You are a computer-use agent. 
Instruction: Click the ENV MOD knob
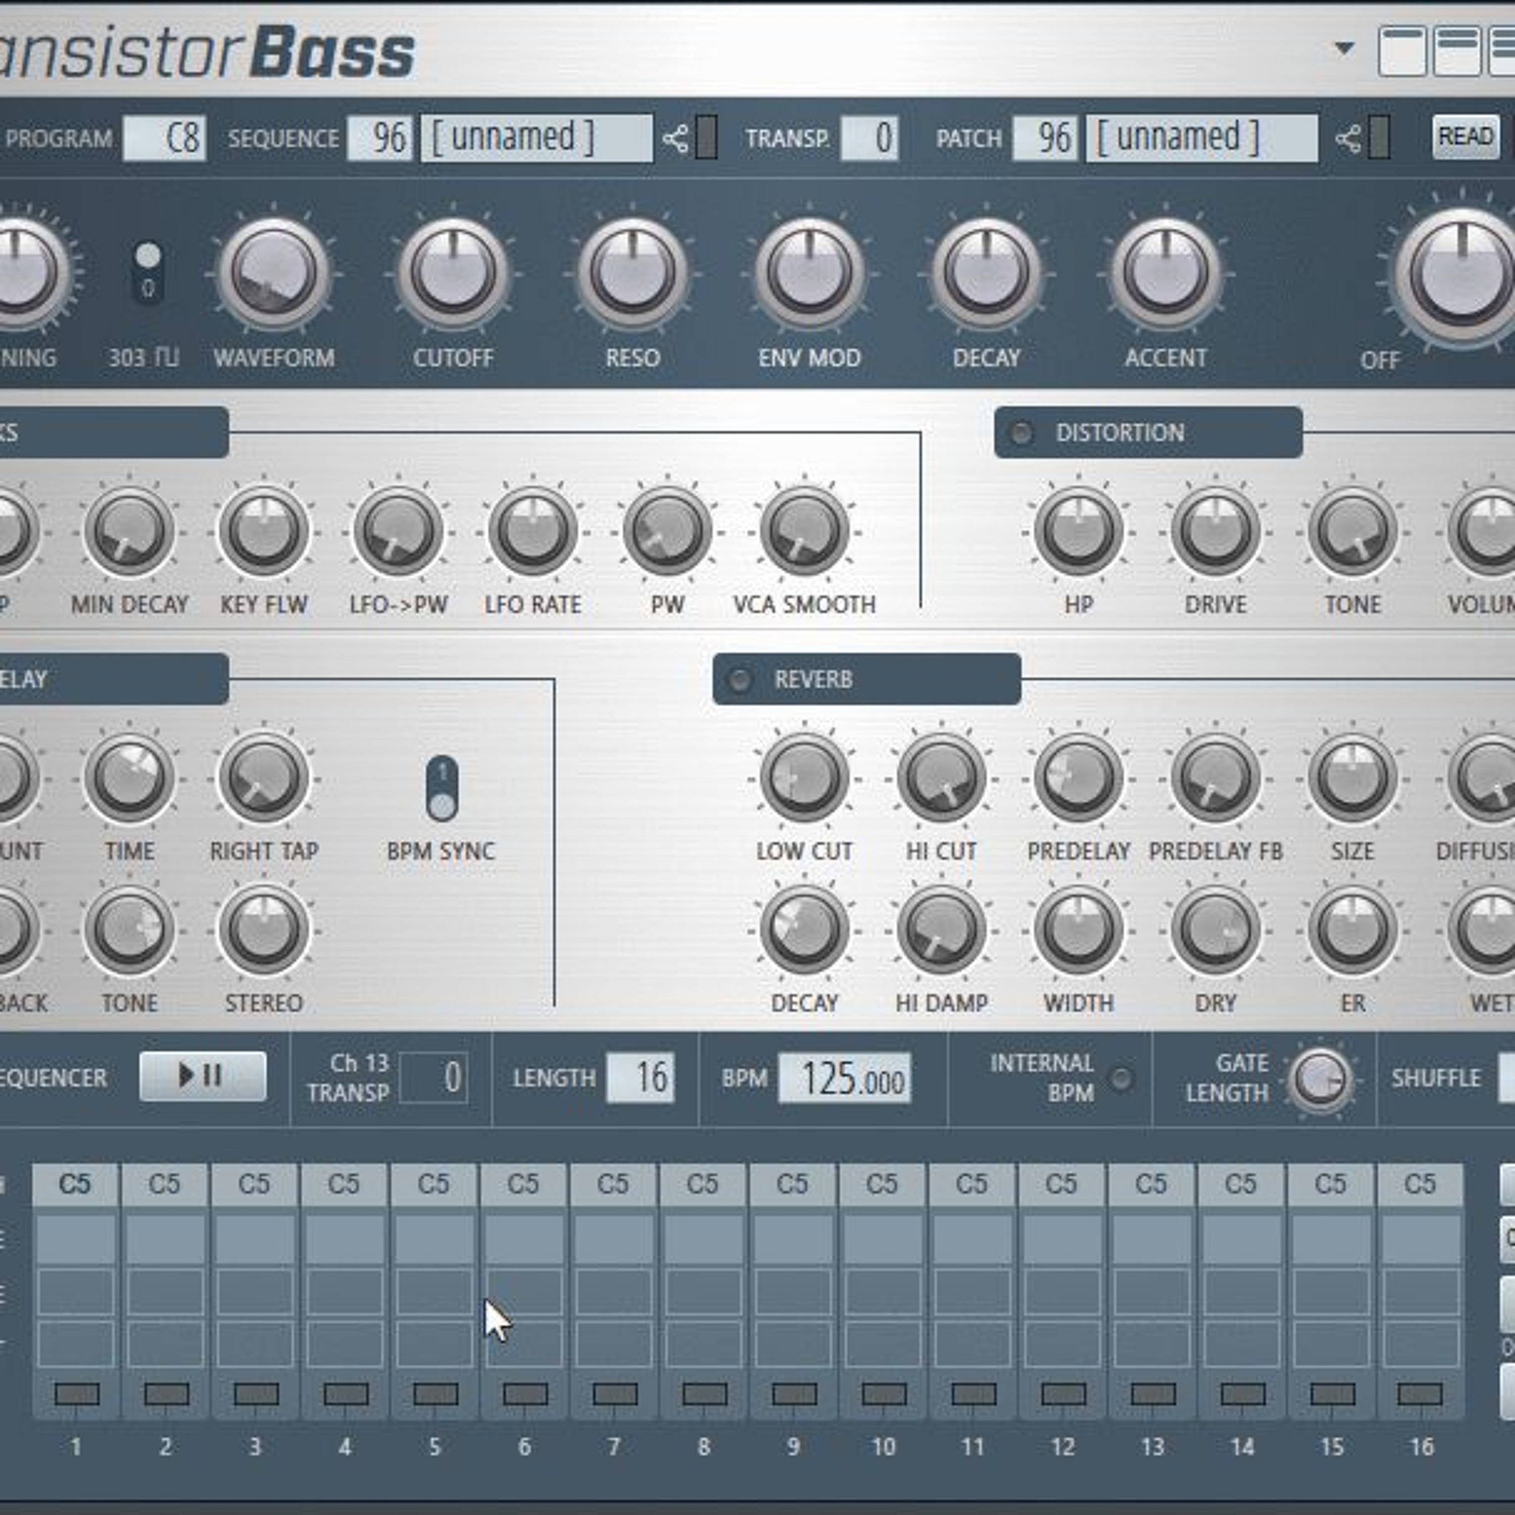click(809, 274)
